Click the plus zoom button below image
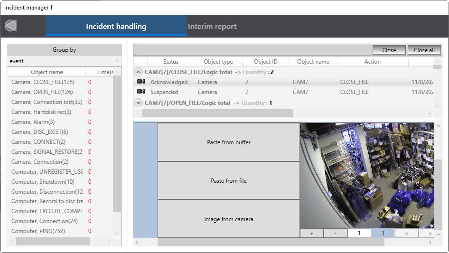The image size is (449, 253). [x=312, y=233]
